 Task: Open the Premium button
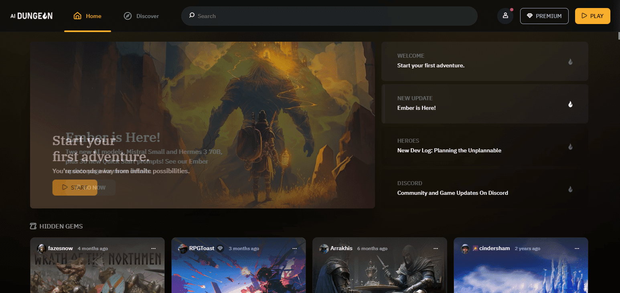point(544,16)
